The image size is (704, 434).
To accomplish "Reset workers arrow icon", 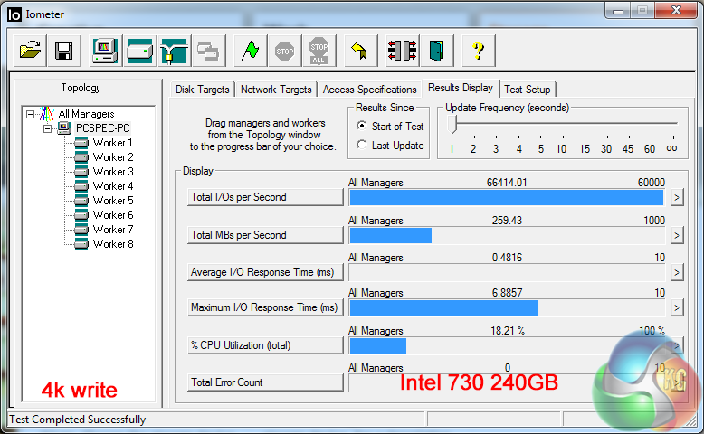I will (360, 51).
